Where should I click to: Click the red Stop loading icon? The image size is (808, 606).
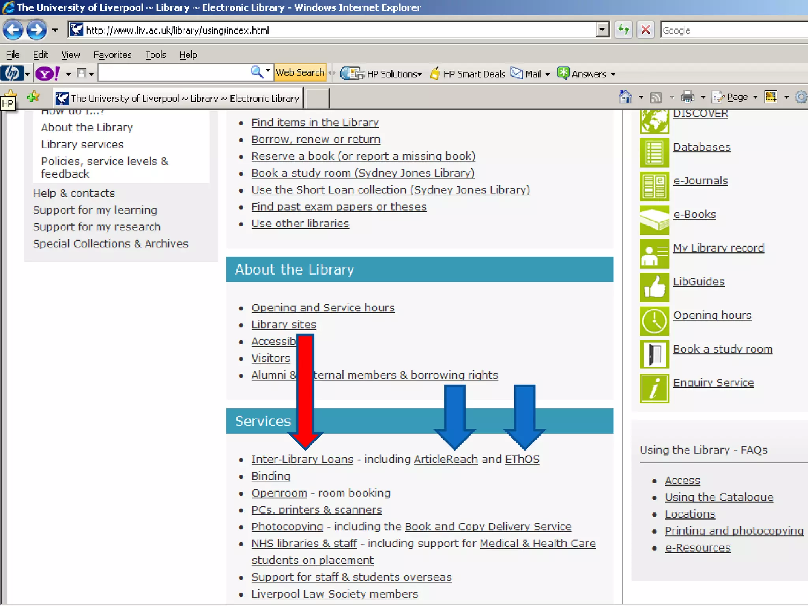645,30
